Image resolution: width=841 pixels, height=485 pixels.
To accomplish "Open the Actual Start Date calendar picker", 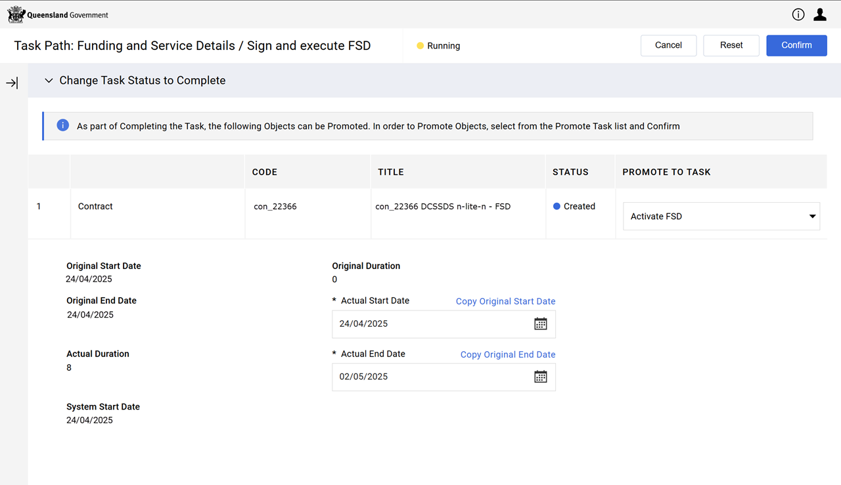I will click(x=540, y=324).
